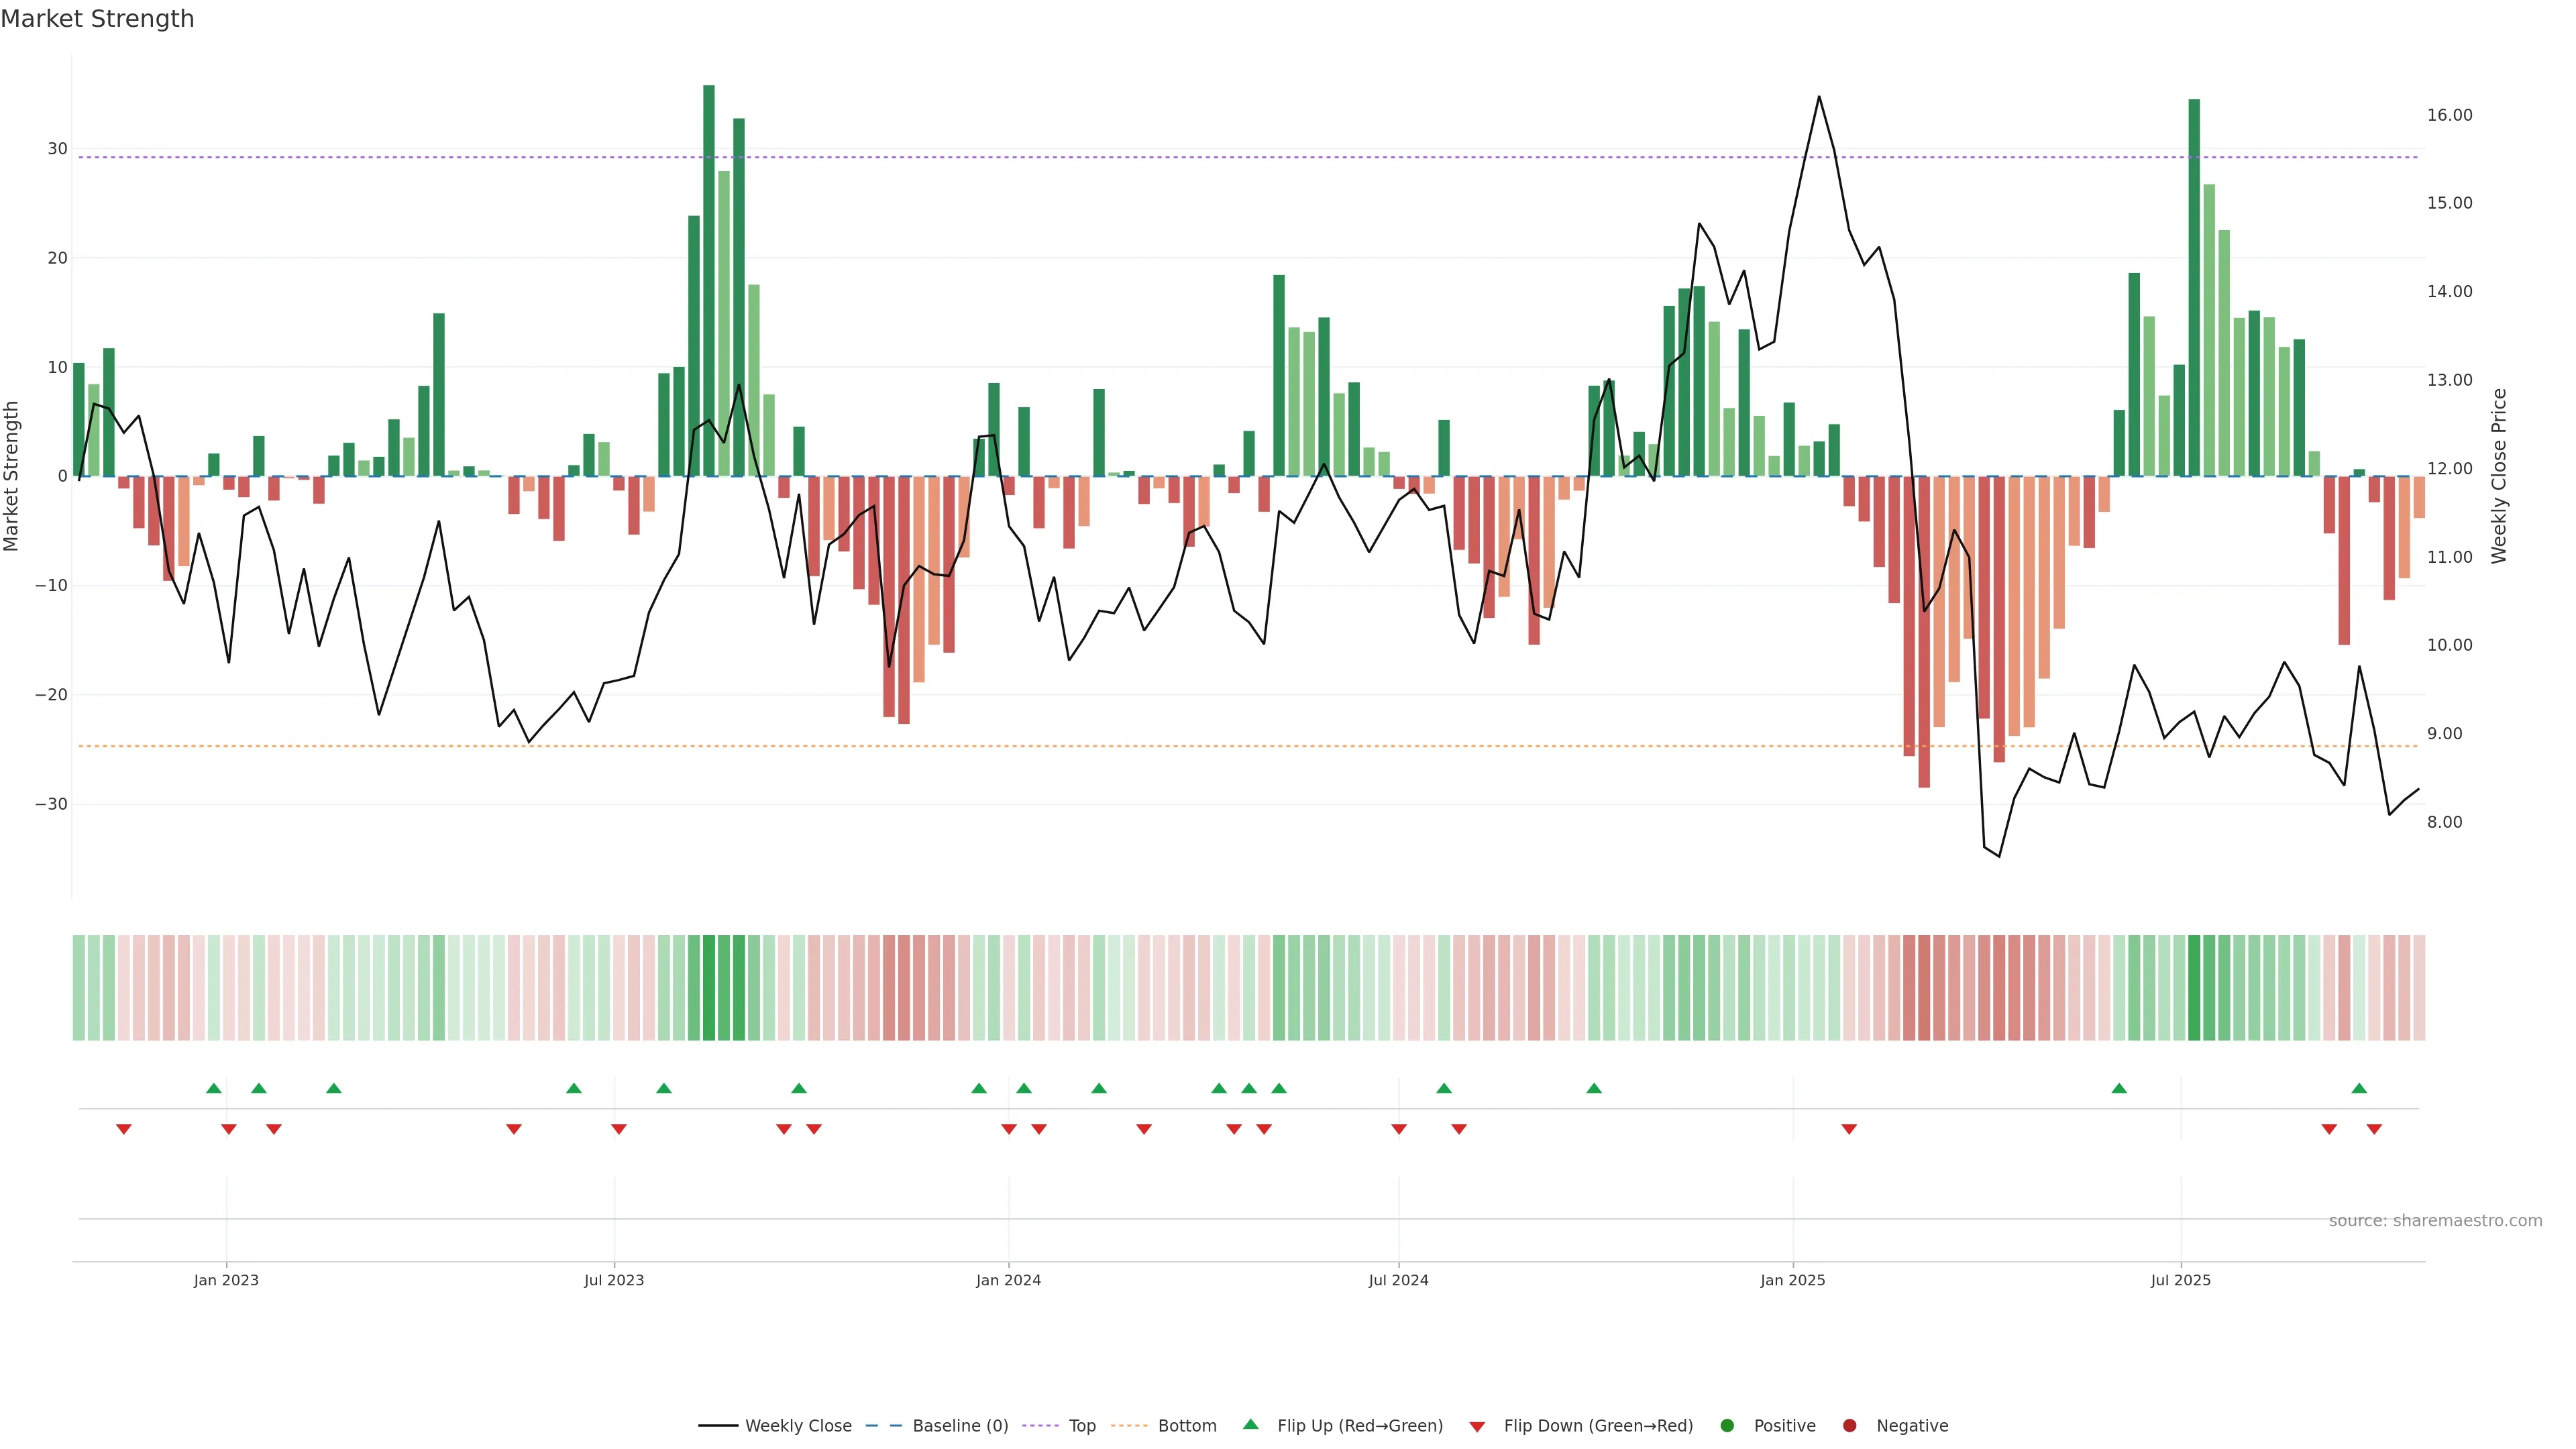Click the sharemaestro.com source text
Image resolution: width=2576 pixels, height=1449 pixels.
[2435, 1221]
